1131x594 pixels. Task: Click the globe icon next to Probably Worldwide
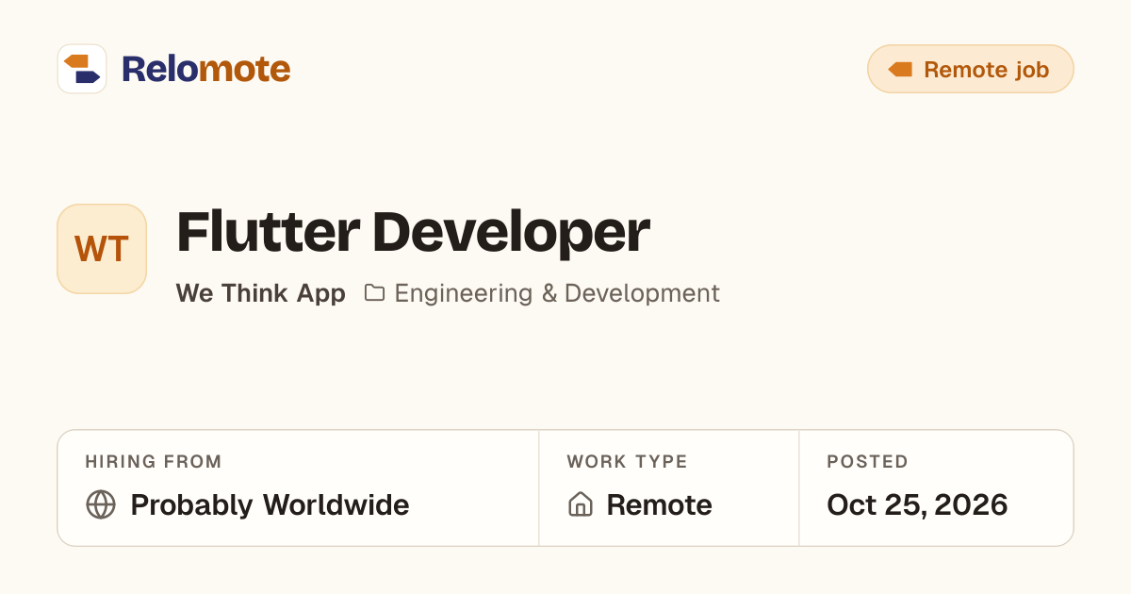pyautogui.click(x=101, y=504)
